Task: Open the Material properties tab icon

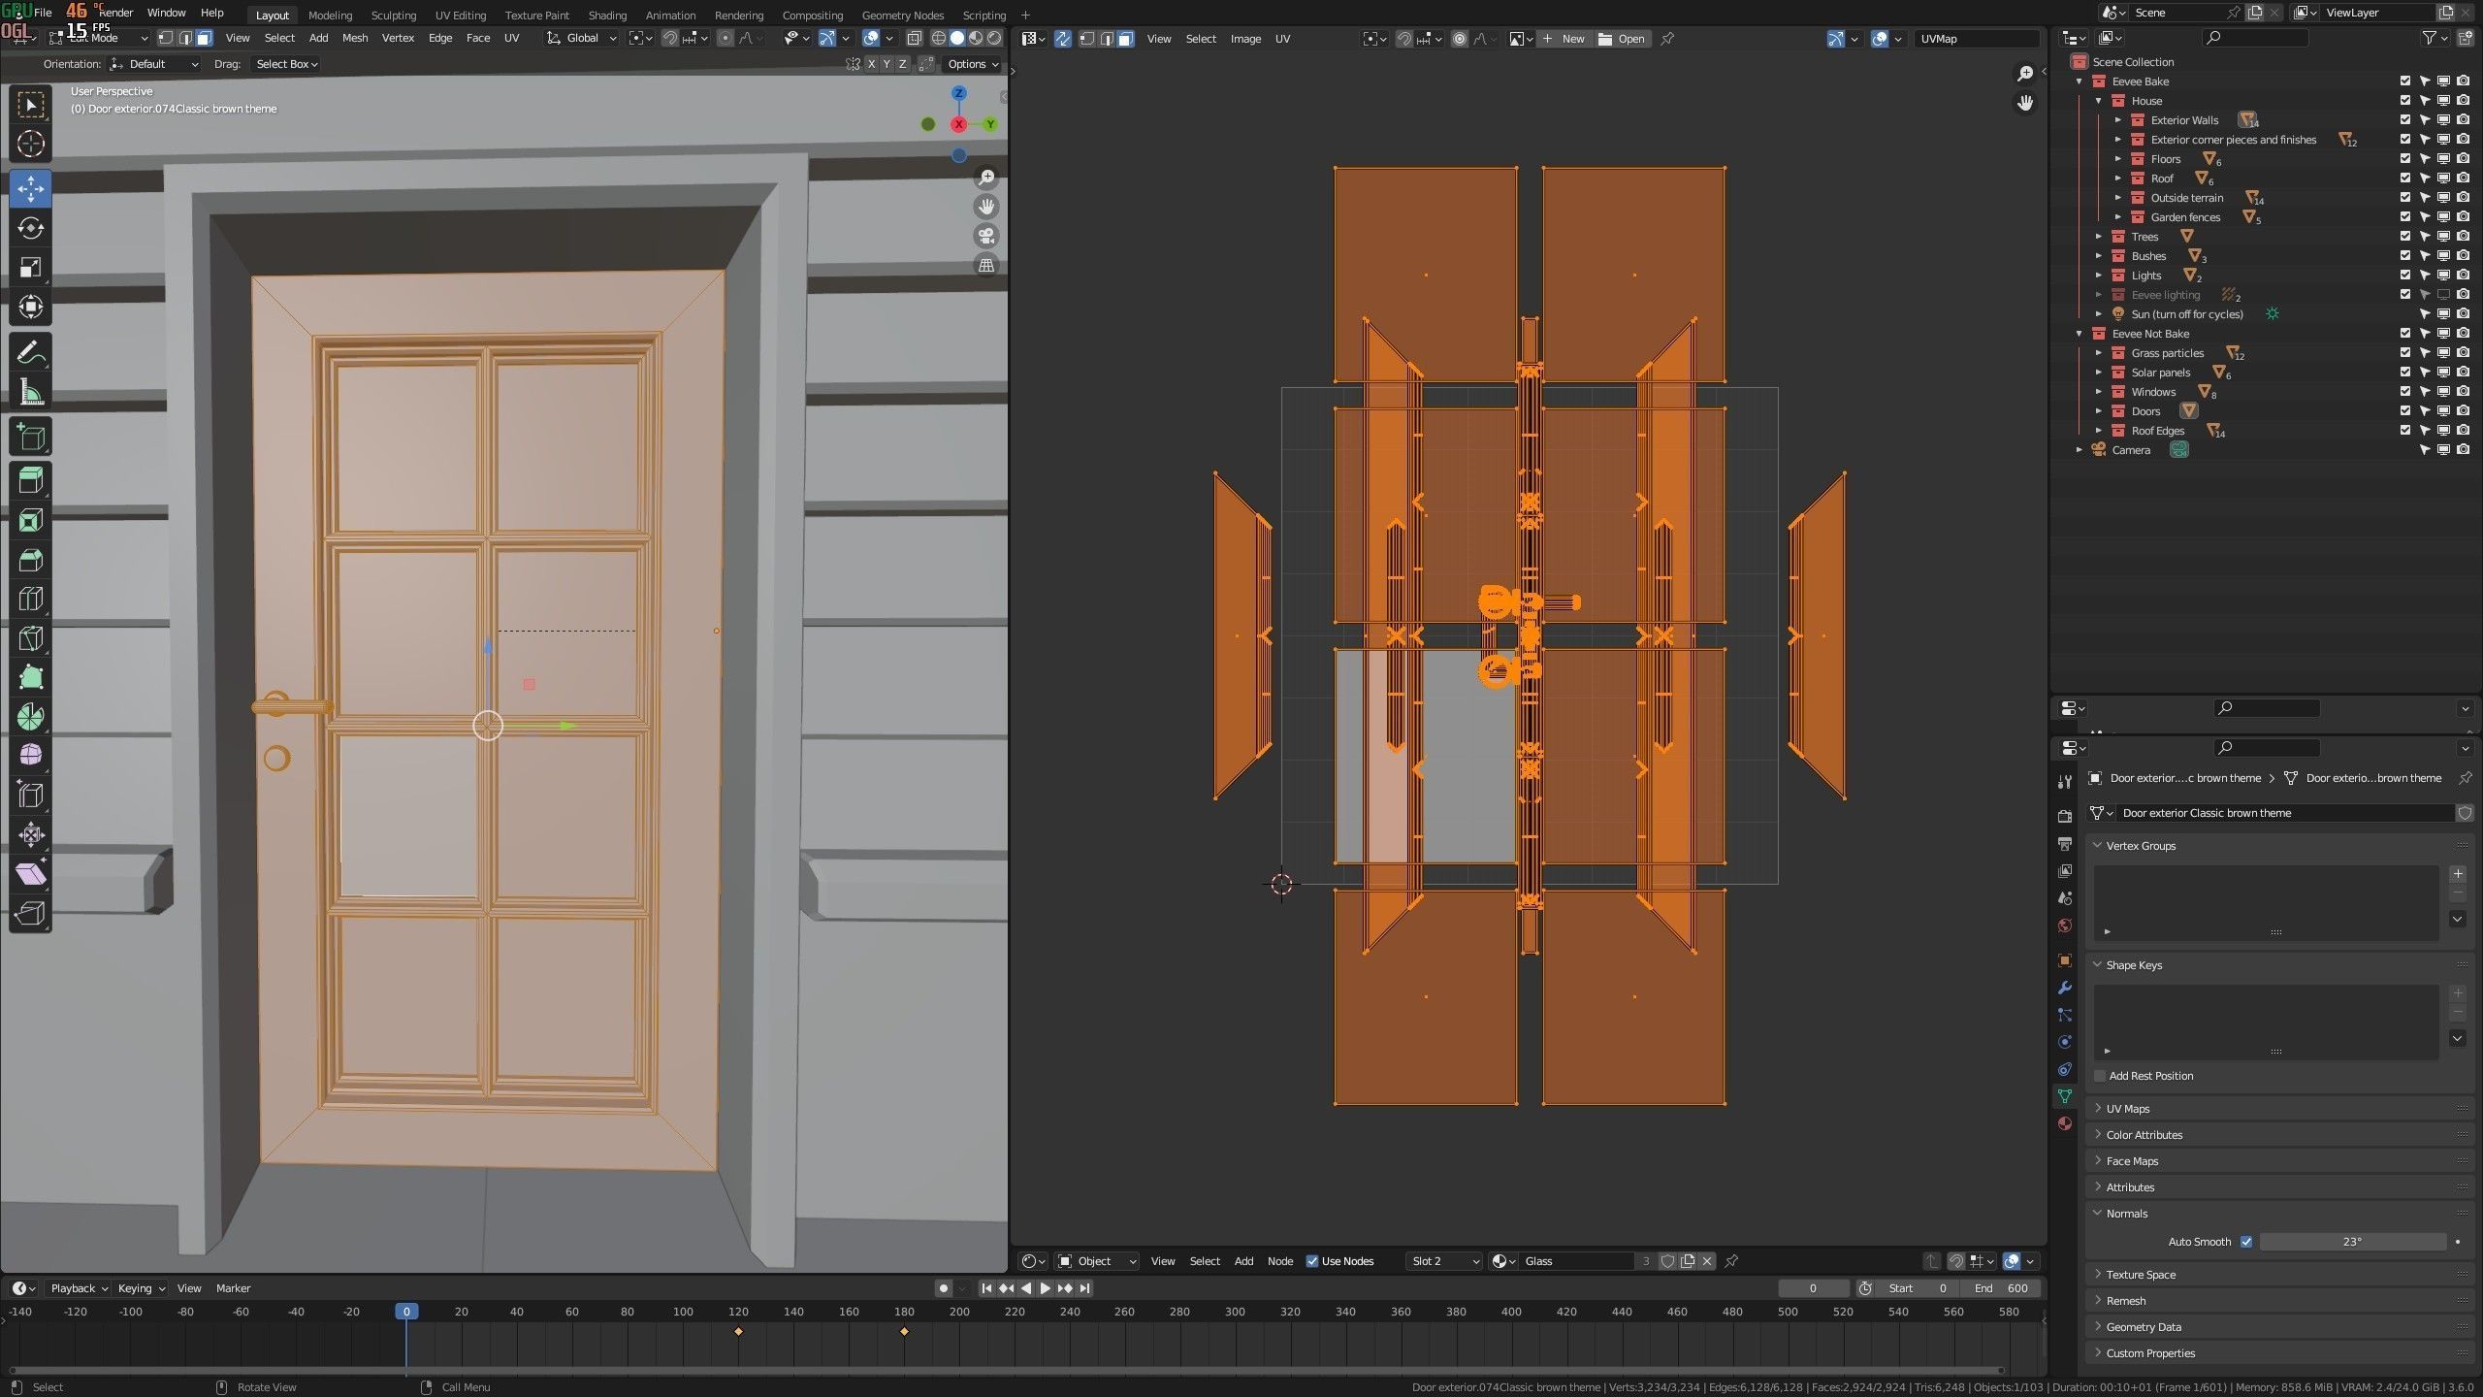Action: click(2065, 1123)
